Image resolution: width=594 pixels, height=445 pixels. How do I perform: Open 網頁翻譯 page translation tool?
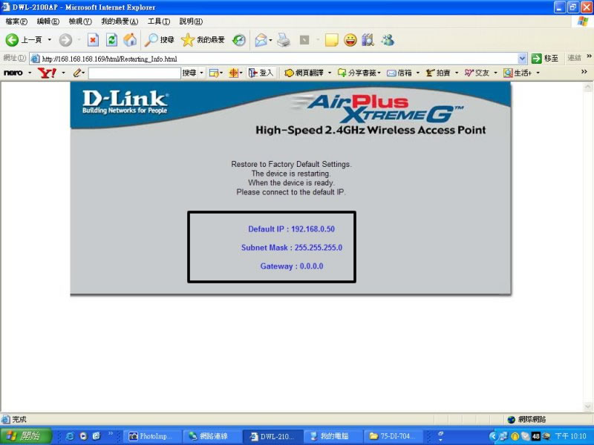coord(304,73)
